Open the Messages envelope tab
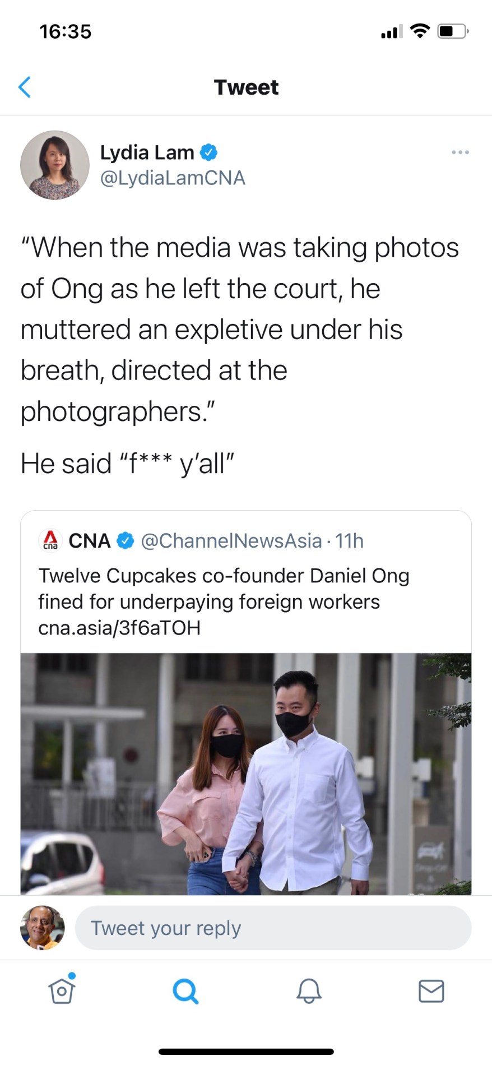This screenshot has height=1065, width=492. (x=431, y=990)
